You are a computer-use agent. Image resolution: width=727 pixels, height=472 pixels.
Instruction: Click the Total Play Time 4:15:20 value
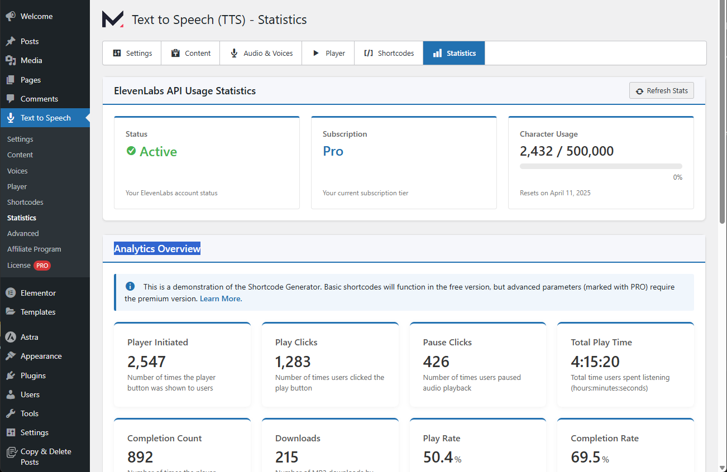click(595, 362)
